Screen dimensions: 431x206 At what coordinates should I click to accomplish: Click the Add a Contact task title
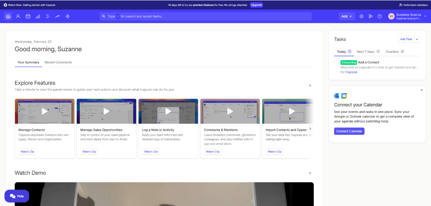point(369,62)
